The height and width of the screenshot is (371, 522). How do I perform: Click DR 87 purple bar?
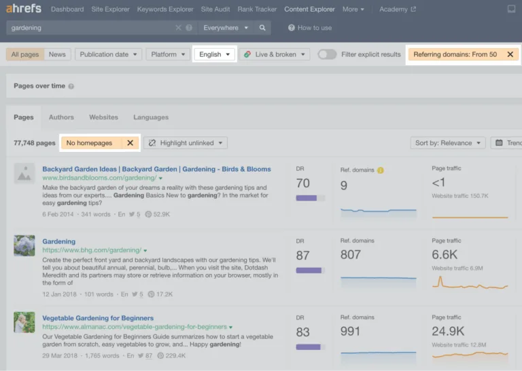310,271
